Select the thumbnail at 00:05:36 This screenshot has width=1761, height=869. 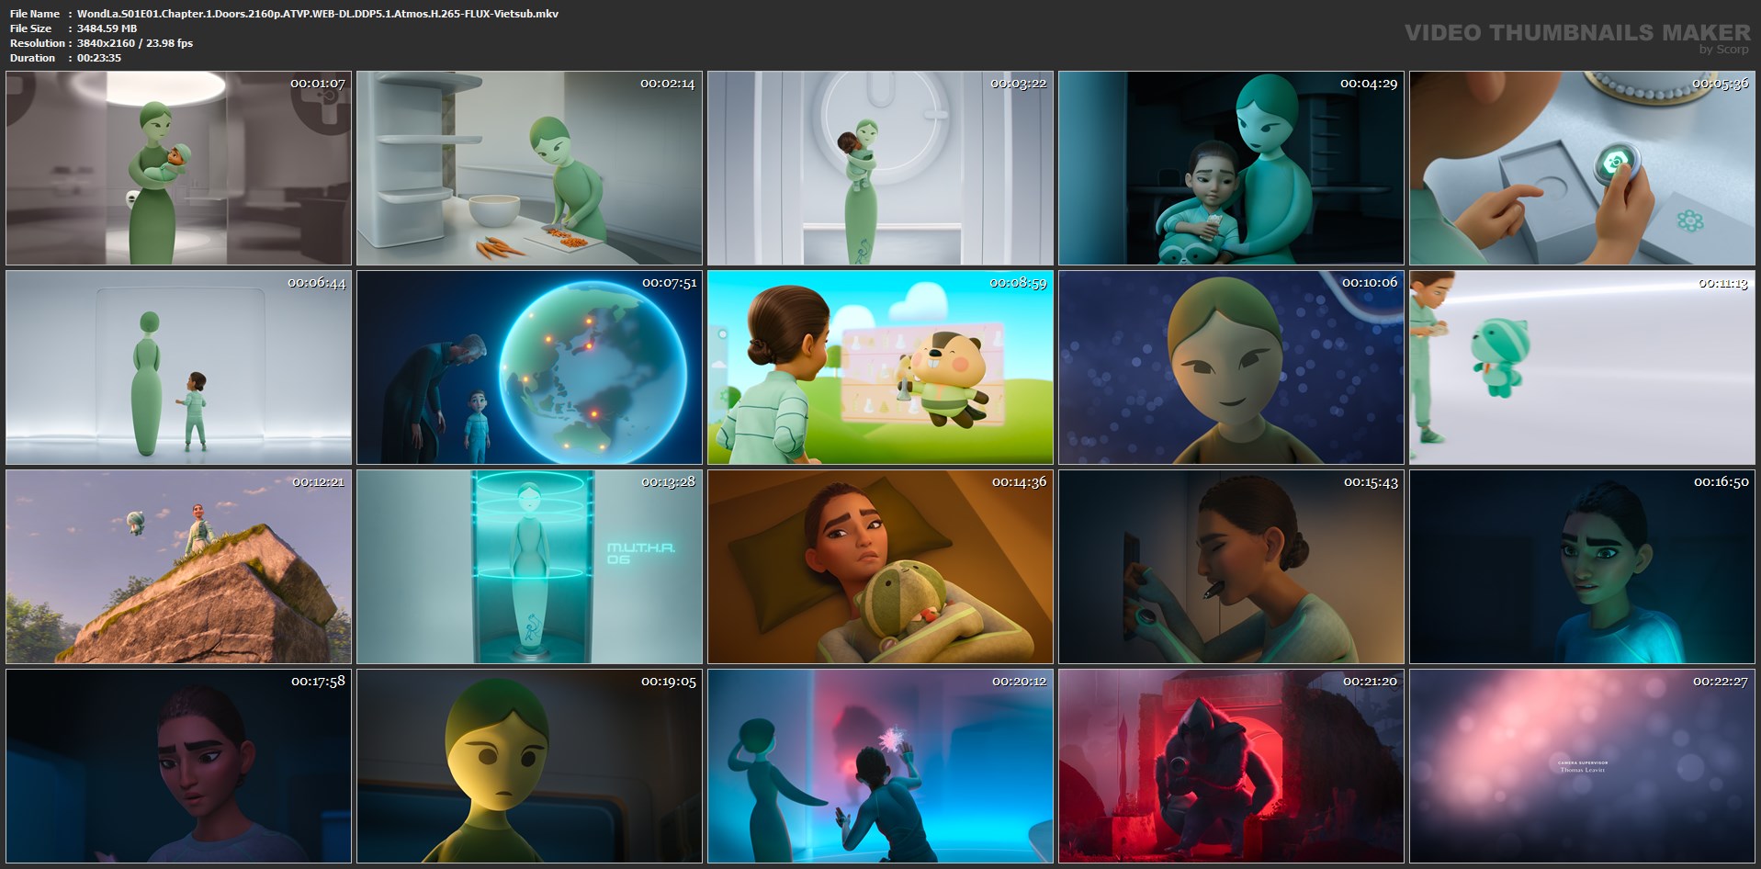(1582, 168)
